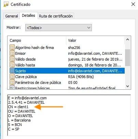Click the E = info@davantel.com line
This screenshot has width=138, height=139.
click(x=27, y=98)
